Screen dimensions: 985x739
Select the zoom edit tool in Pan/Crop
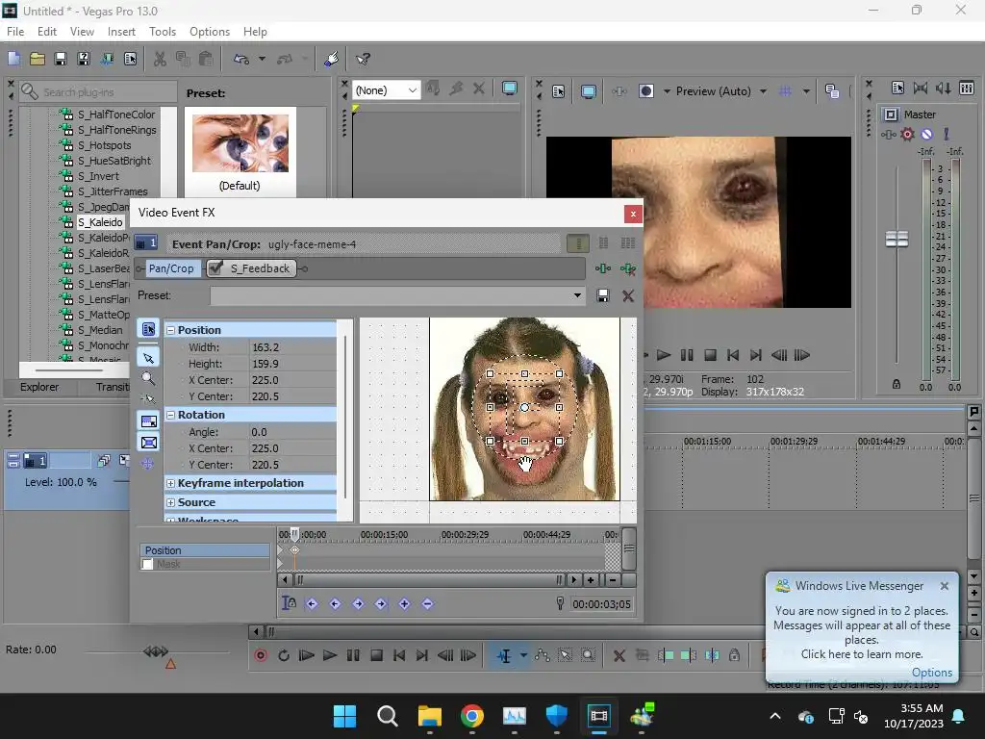pyautogui.click(x=148, y=378)
